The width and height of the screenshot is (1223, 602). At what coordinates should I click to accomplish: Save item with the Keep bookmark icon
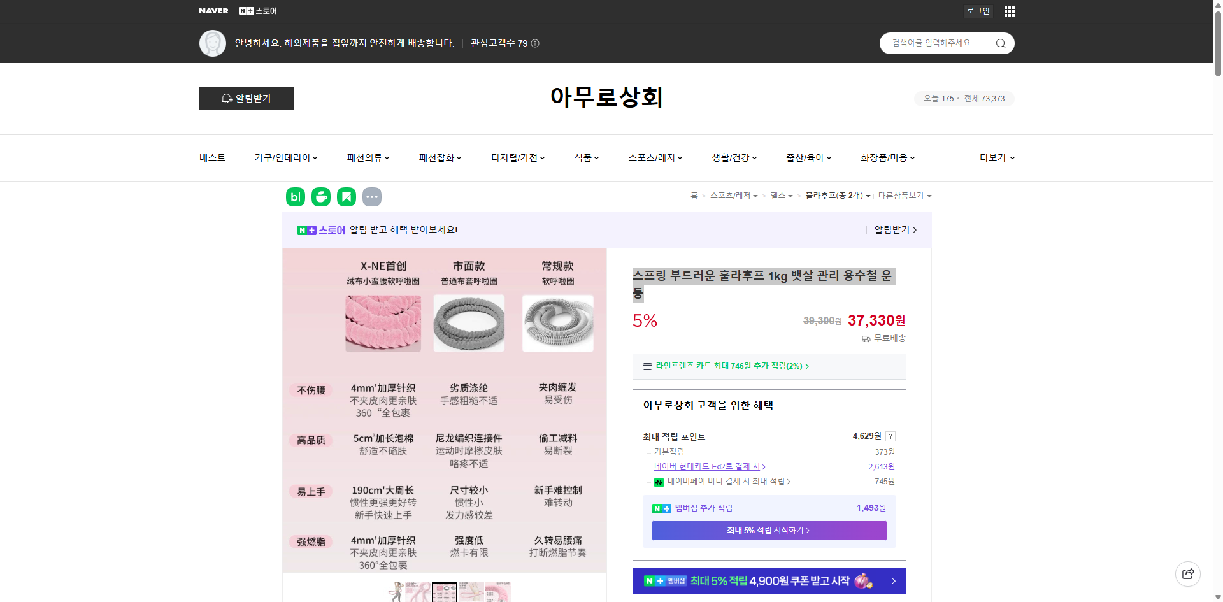pos(347,197)
